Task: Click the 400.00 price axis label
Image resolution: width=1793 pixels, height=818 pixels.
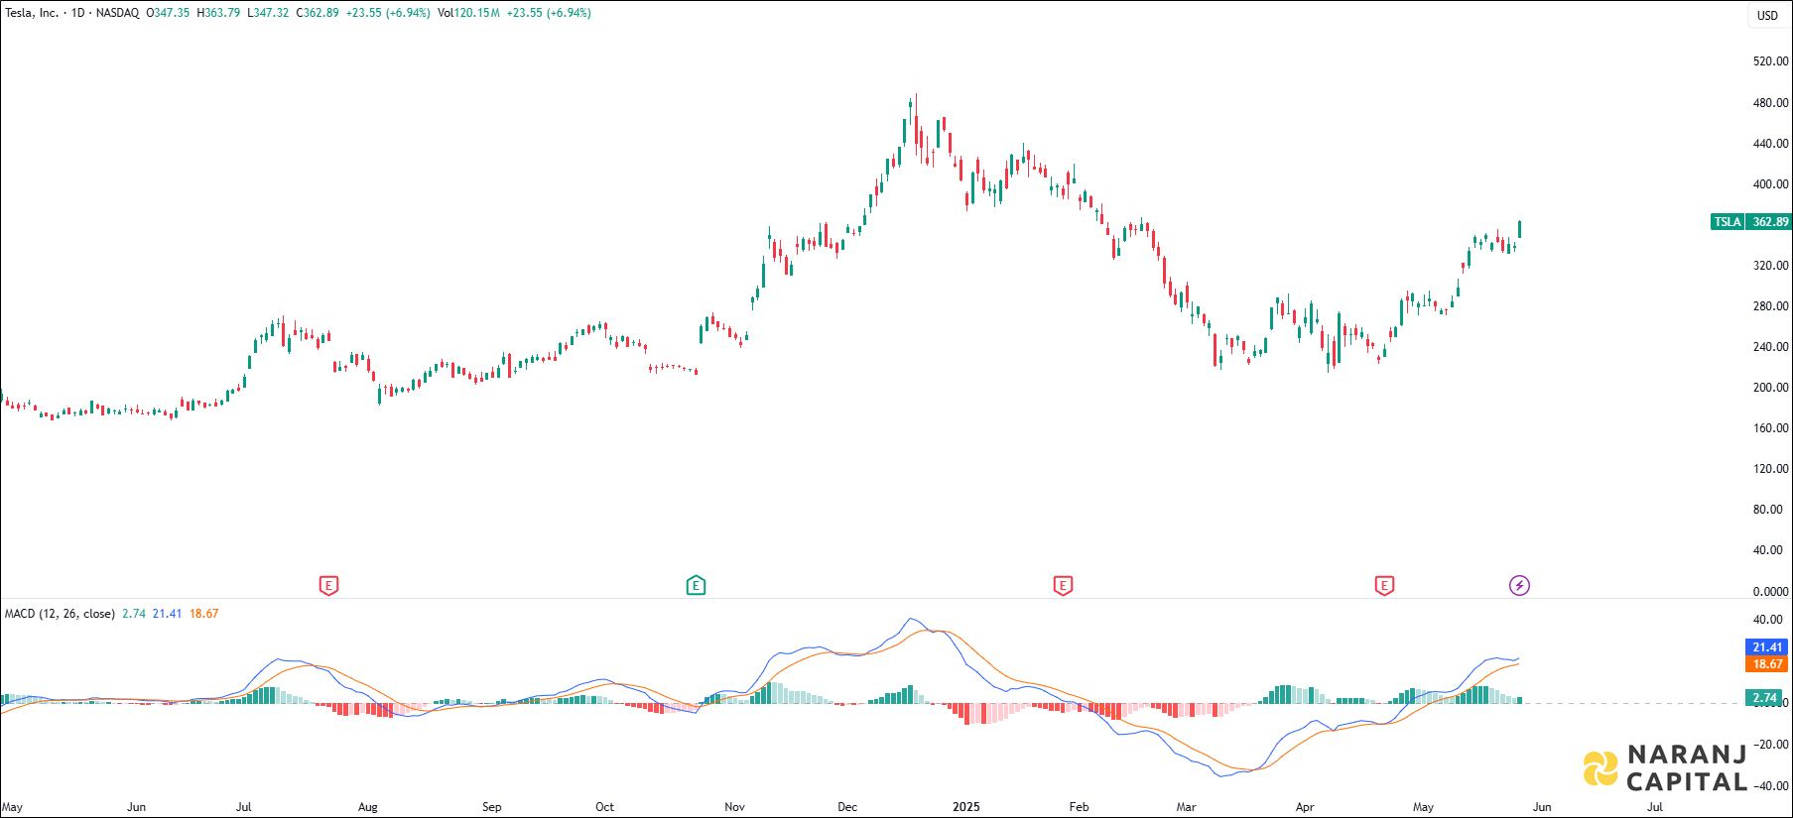Action: 1770,184
